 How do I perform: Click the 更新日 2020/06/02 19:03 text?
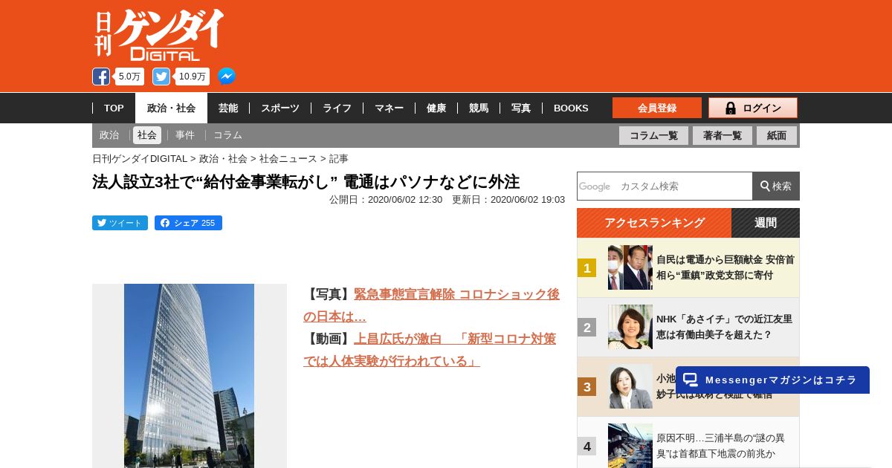[x=508, y=200]
